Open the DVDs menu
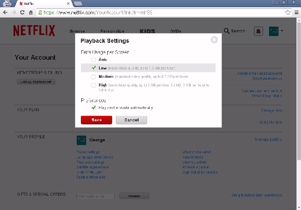The width and height of the screenshot is (301, 210). (x=176, y=31)
